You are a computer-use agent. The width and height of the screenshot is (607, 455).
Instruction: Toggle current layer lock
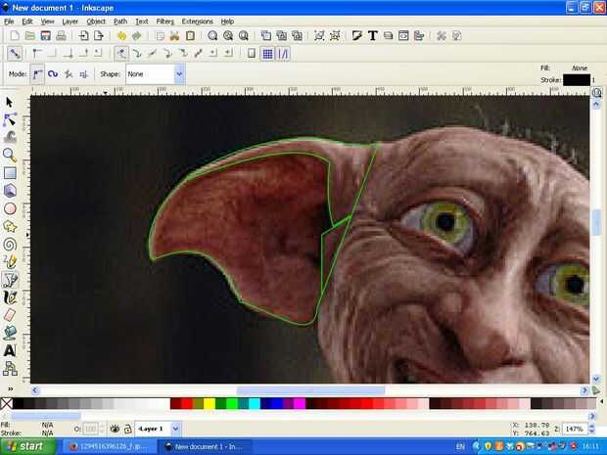127,429
